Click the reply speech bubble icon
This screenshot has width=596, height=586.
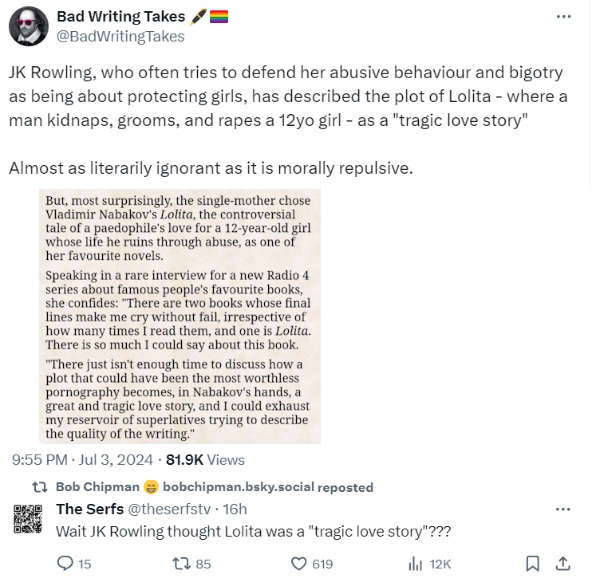[65, 564]
